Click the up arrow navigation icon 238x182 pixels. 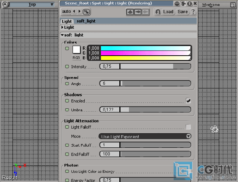coord(130,12)
